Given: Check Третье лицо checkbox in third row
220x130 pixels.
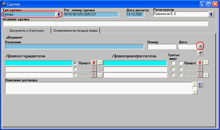Looking at the screenshot, I should point(173,75).
